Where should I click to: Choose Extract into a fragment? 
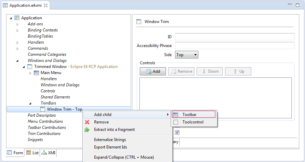pyautogui.click(x=127, y=130)
